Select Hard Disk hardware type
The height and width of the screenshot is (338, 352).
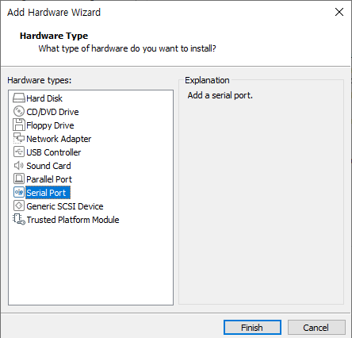click(x=44, y=98)
